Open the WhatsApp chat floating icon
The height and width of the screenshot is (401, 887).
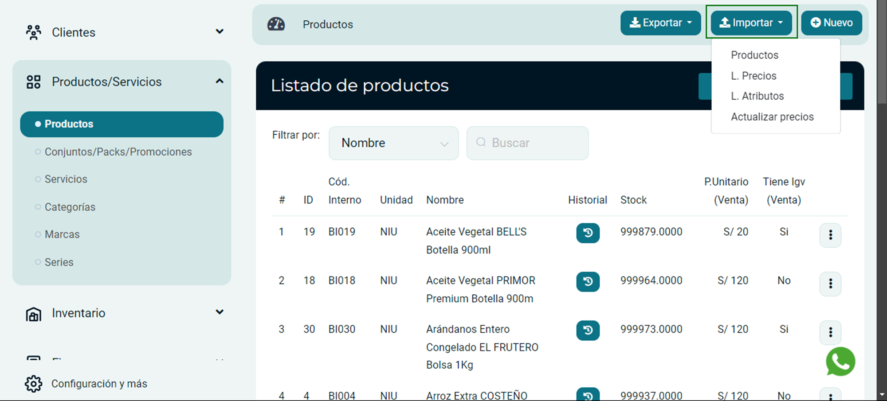click(x=840, y=362)
